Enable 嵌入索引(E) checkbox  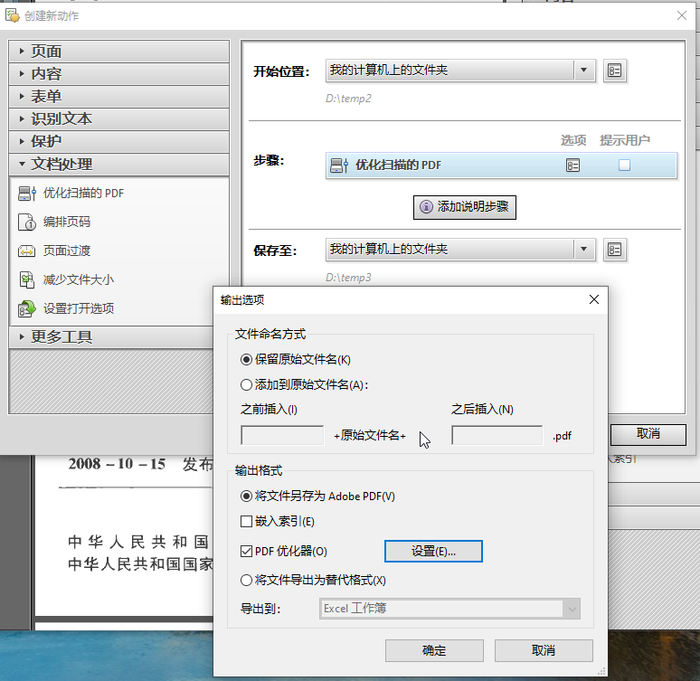coord(246,521)
